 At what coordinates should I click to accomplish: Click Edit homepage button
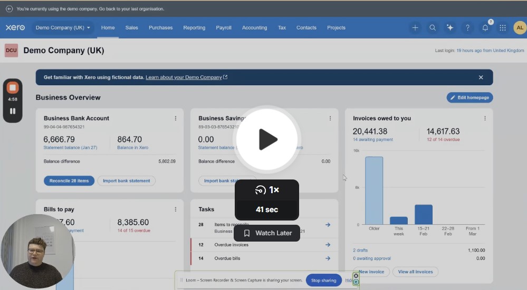pos(469,97)
